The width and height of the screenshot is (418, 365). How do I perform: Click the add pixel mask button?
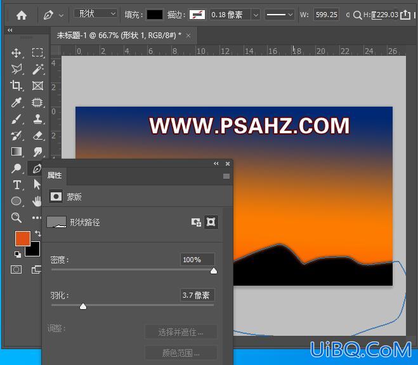[x=196, y=222]
